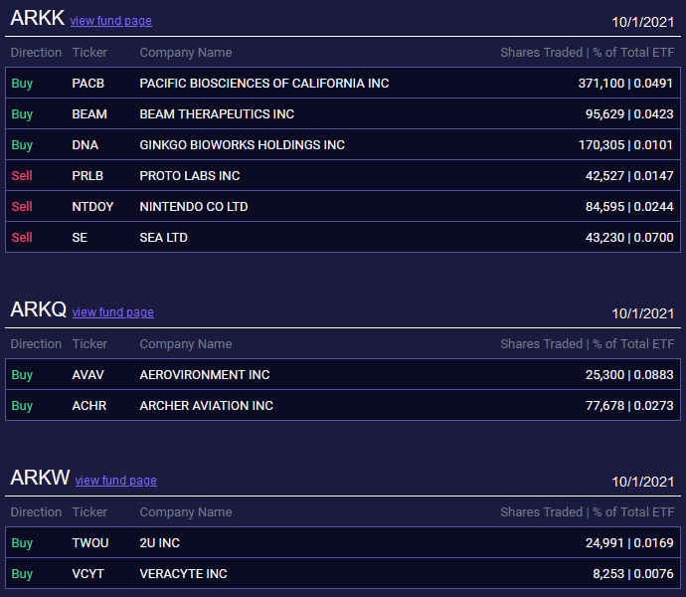Image resolution: width=686 pixels, height=597 pixels.
Task: Click the 8,253 | 0.0076 shares value
Action: click(x=633, y=574)
